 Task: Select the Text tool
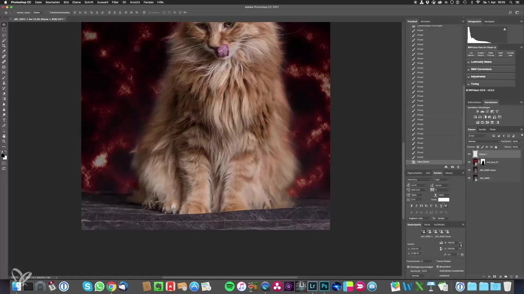pos(4,120)
